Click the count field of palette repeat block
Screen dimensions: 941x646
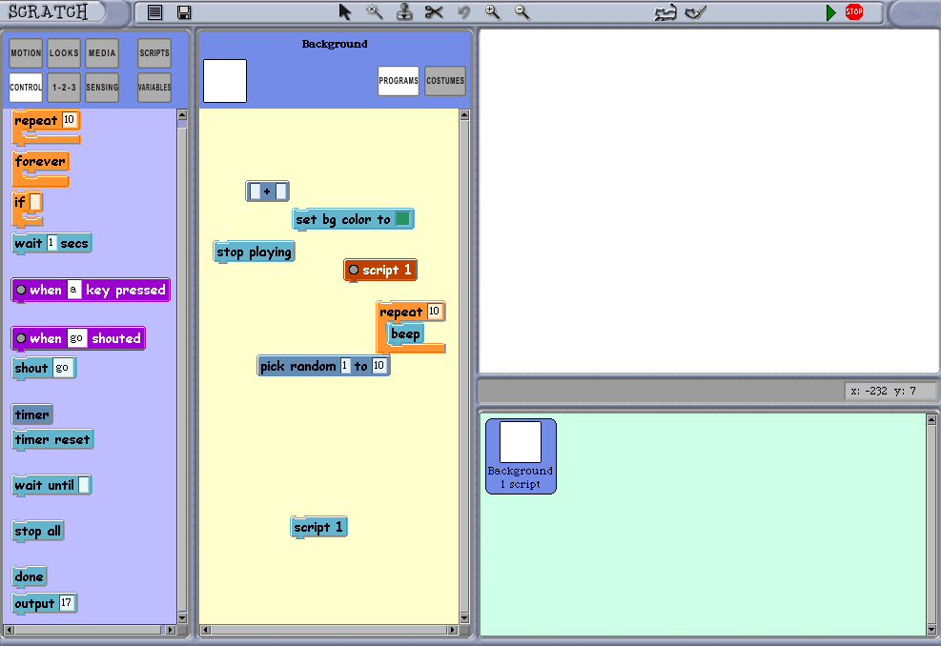pos(69,119)
